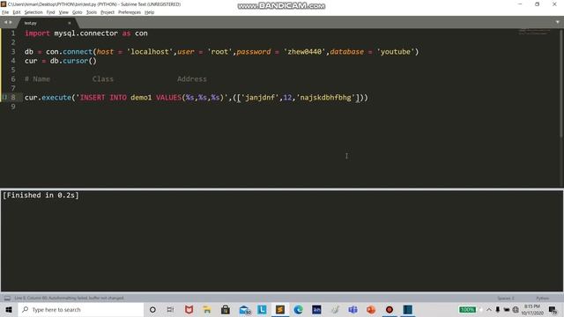Open the feather quill app on taskbar
Screen dimensions: 564x317
tap(335, 309)
